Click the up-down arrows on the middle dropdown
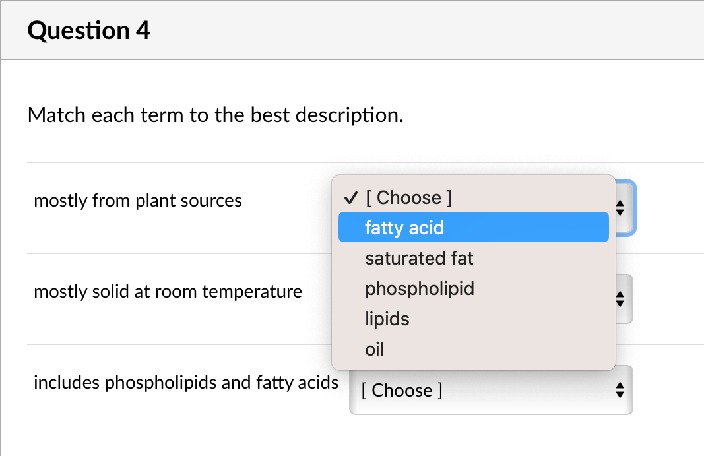 (x=620, y=299)
